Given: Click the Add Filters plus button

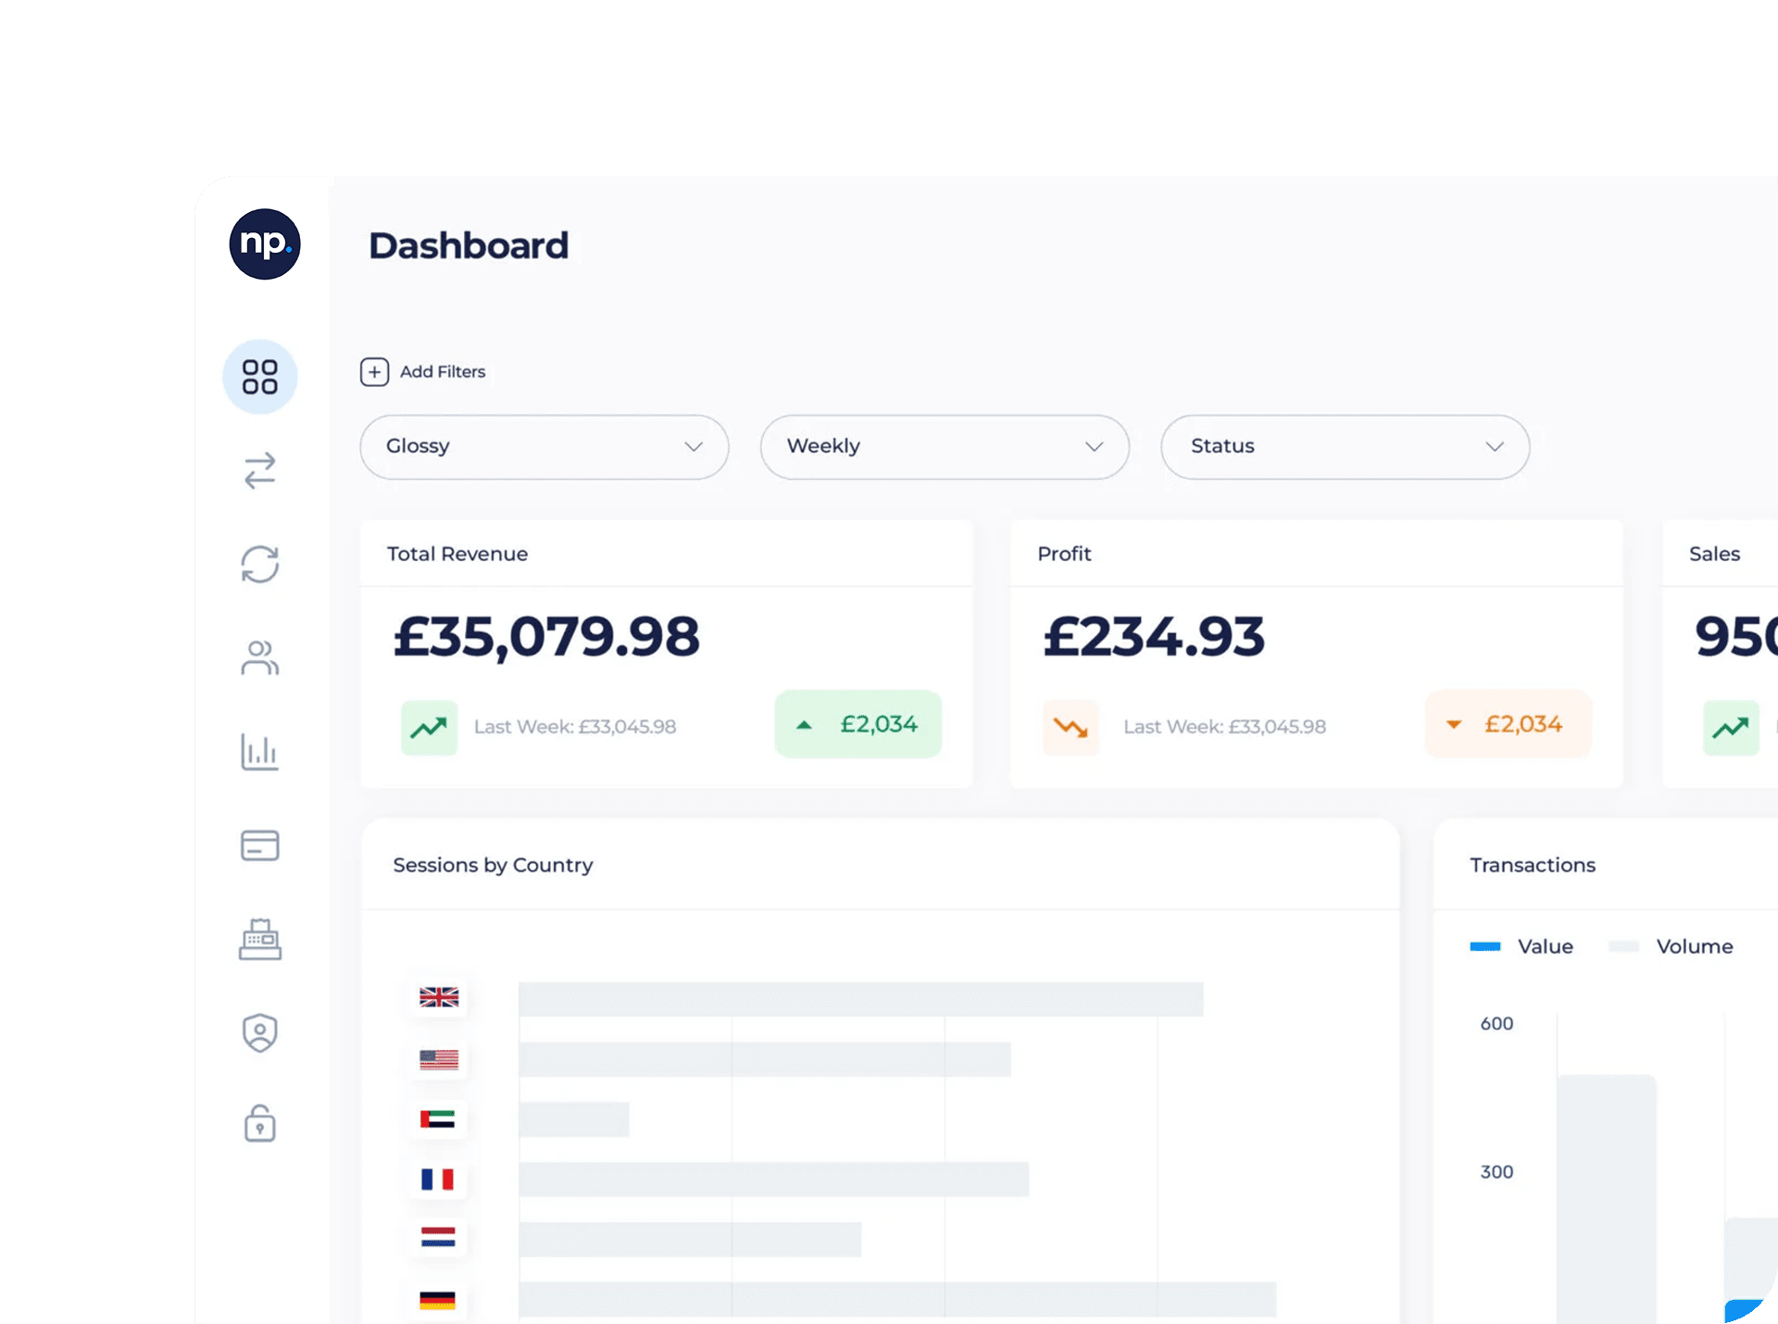Looking at the screenshot, I should pos(374,372).
